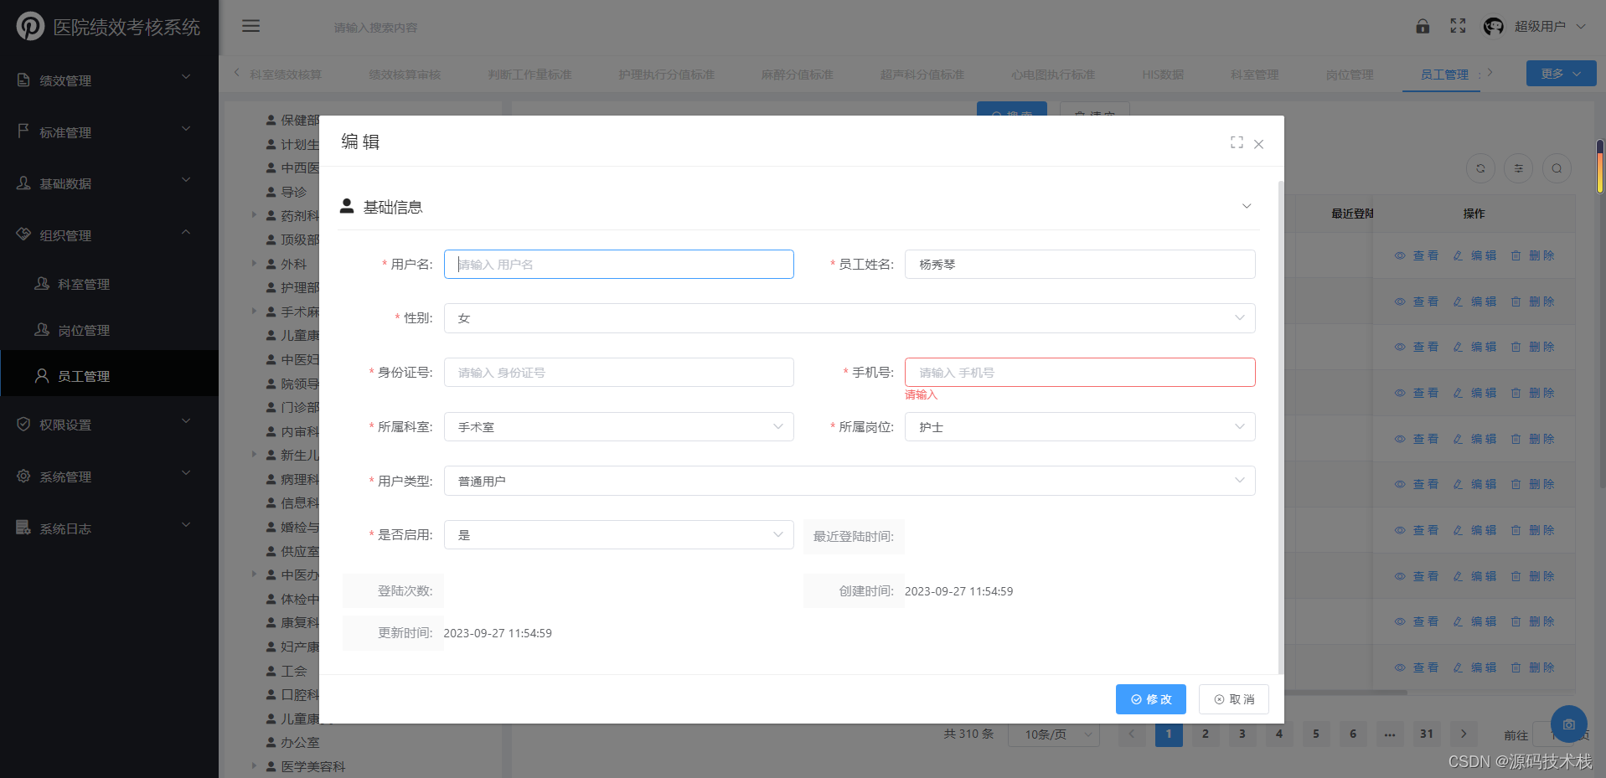This screenshot has width=1606, height=778.
Task: Click the 员工姓名 field containing 杨秀琴
Action: coord(1080,265)
